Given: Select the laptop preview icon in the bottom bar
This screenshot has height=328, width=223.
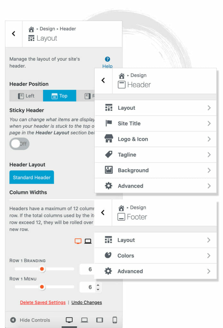Looking at the screenshot, I should pyautogui.click(x=84, y=320).
